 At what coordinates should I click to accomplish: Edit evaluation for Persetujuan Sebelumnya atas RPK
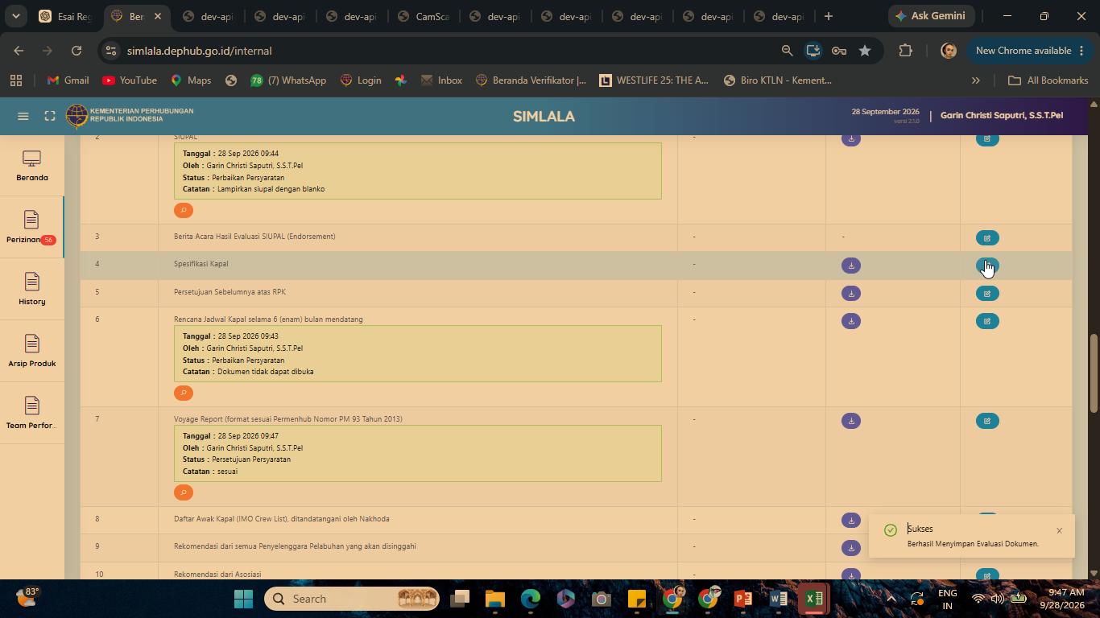[x=987, y=294]
